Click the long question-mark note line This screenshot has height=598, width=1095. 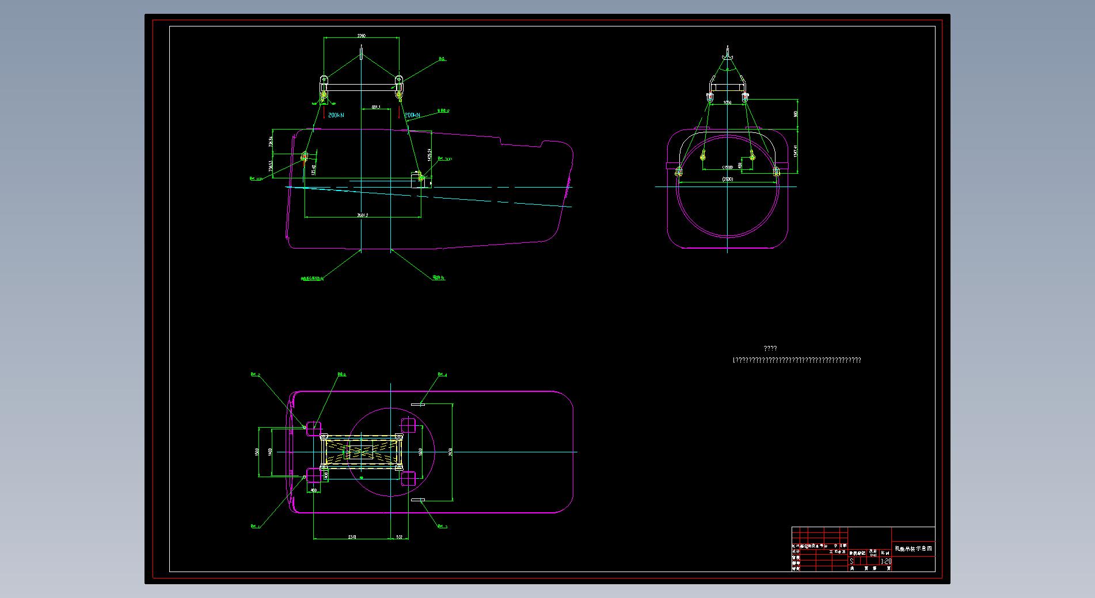point(797,360)
